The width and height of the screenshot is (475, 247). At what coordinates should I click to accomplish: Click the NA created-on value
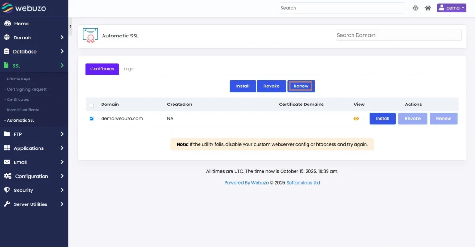tap(170, 119)
